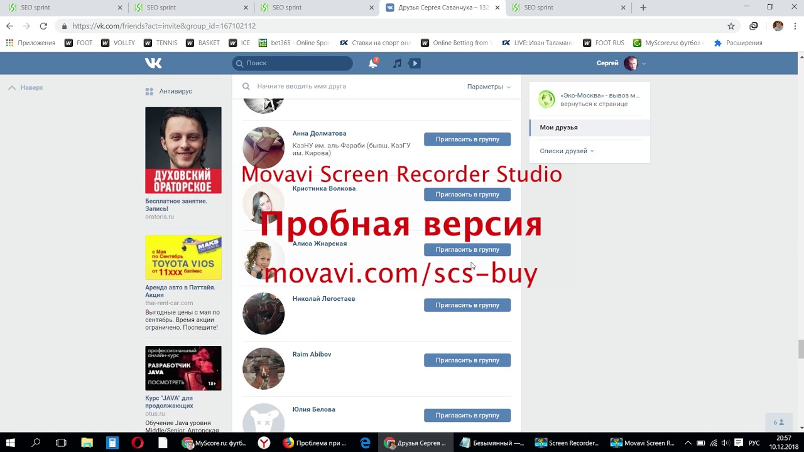Invite Николай Легостаев to group

point(467,305)
